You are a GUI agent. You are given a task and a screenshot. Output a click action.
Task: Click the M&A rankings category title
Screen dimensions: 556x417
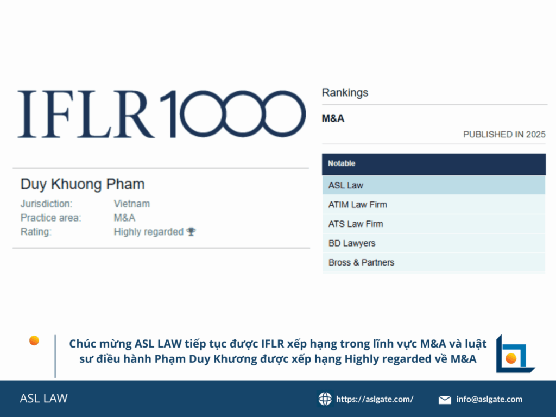coord(333,118)
